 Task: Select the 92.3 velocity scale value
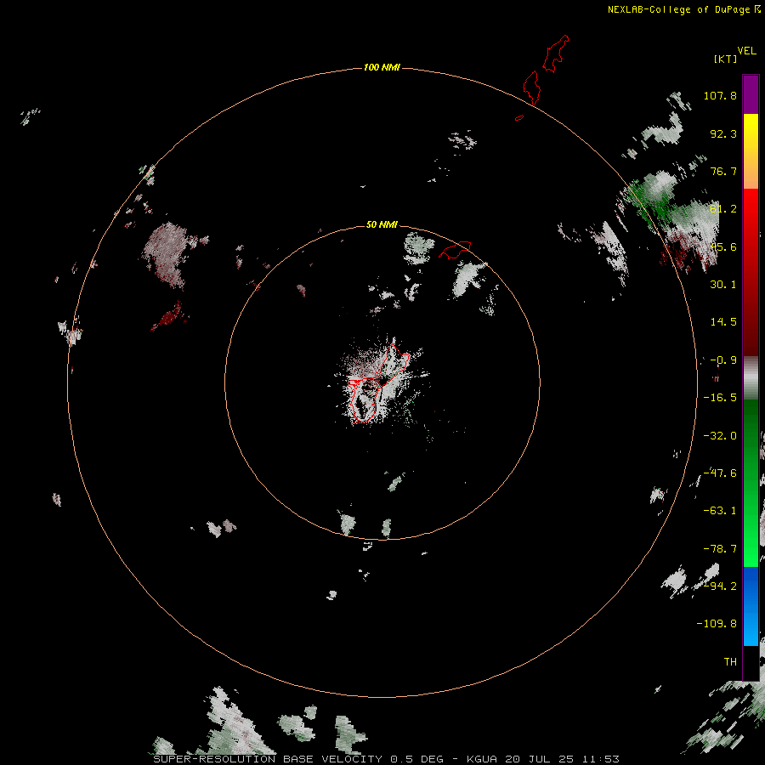click(723, 133)
